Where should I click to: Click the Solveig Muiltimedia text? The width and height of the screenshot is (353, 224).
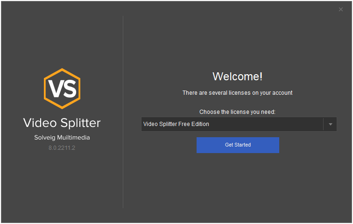click(x=62, y=137)
